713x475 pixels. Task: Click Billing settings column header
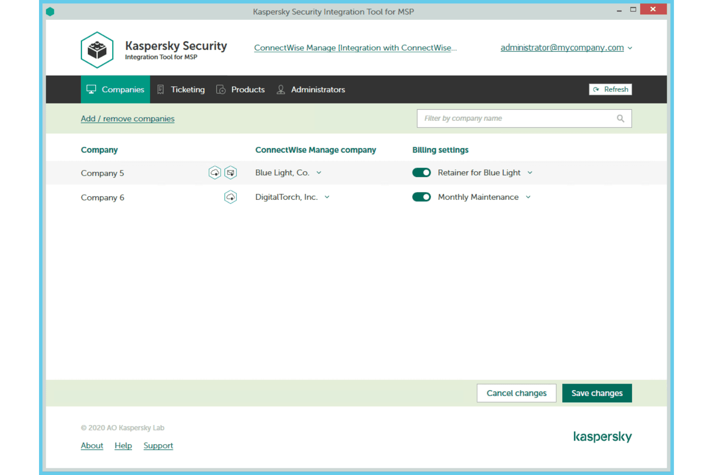[440, 150]
